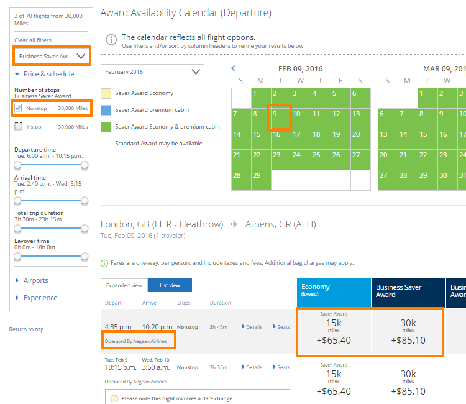Switch to Expanded view tab

[124, 285]
